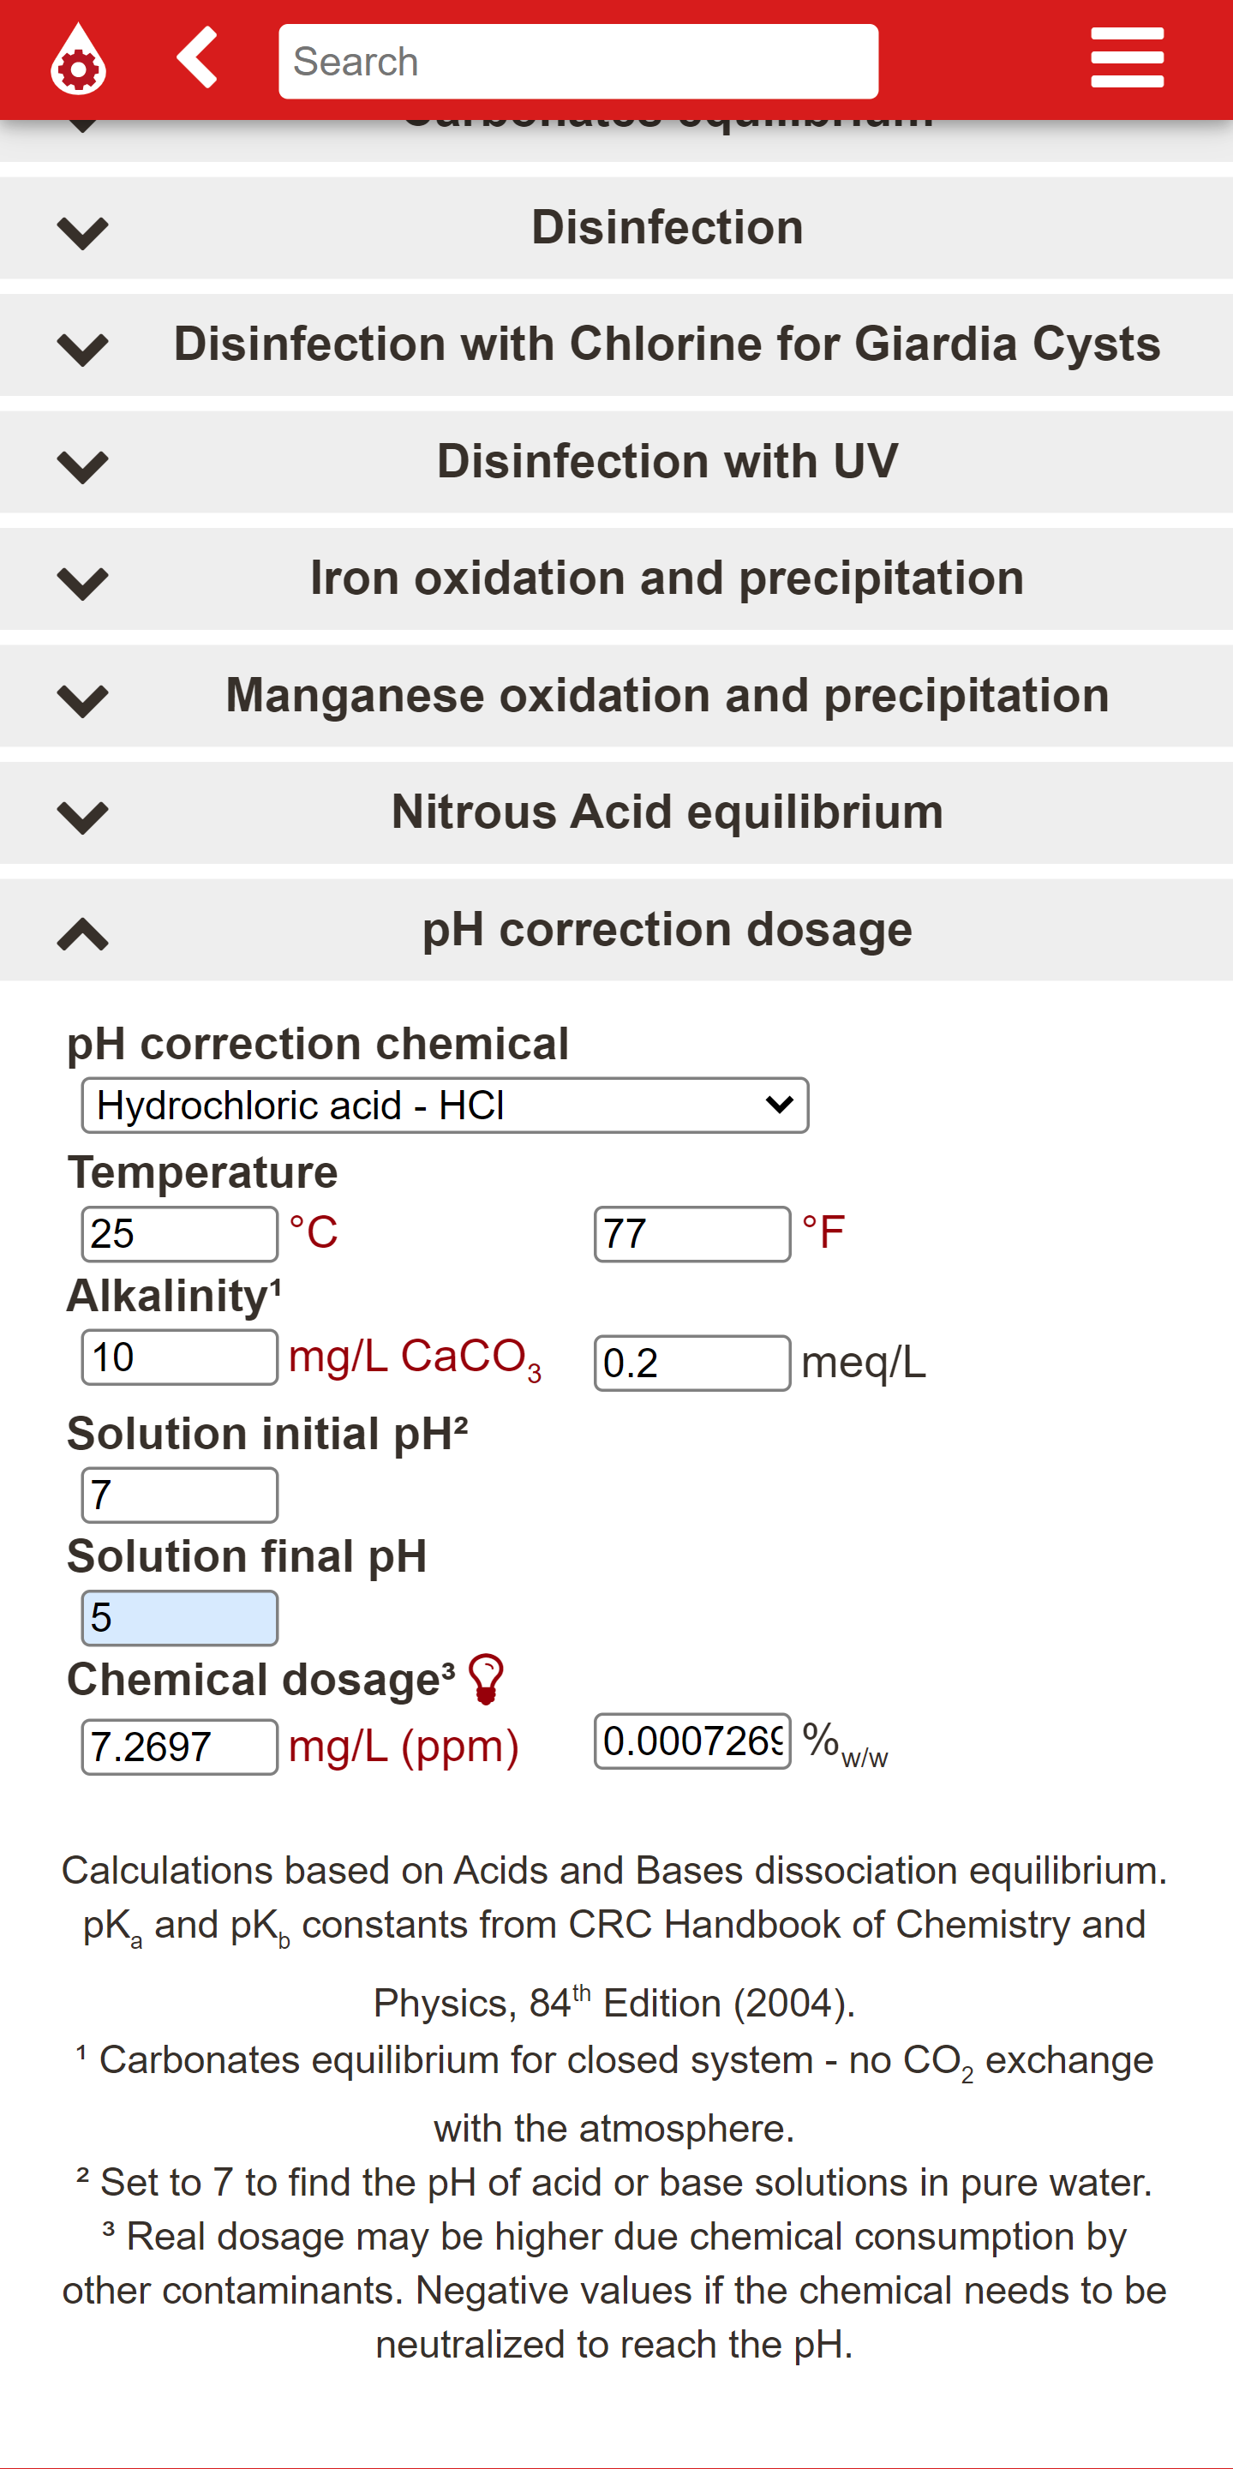The image size is (1233, 2469).
Task: Click the alkalinity mg/L CaCO3 field
Action: (x=180, y=1357)
